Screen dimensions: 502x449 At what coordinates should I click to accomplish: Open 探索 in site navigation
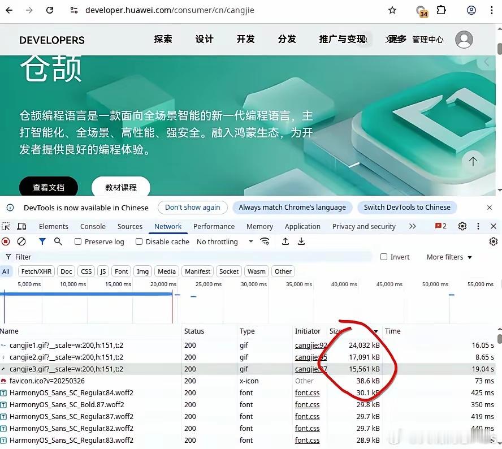(163, 40)
